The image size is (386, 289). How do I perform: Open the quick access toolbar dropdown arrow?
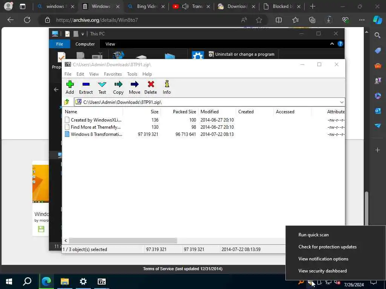point(83,34)
